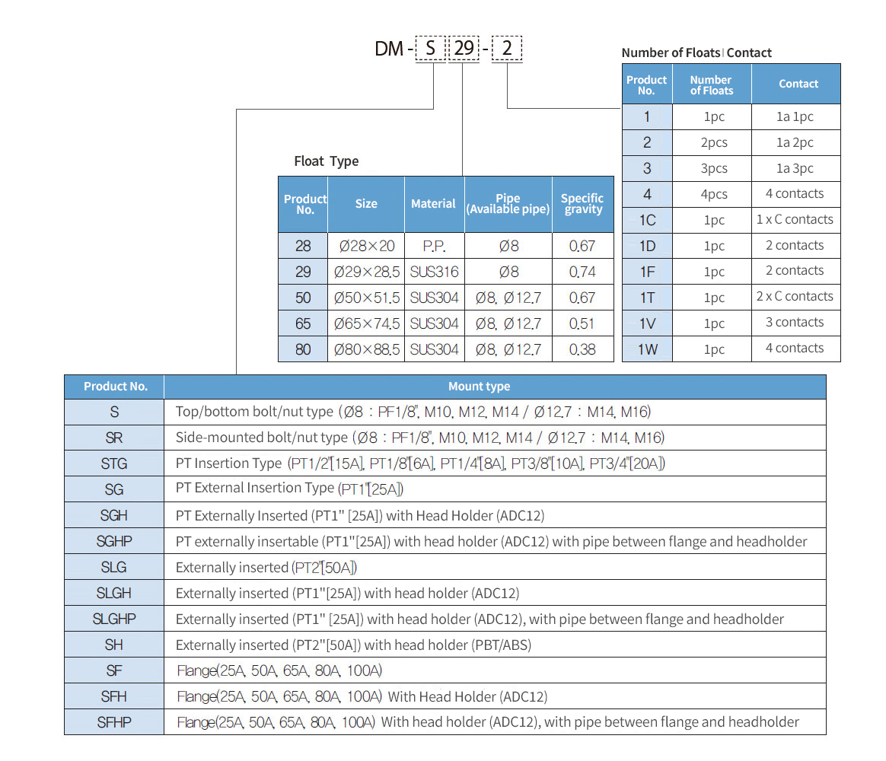
Task: Select the '1a 3pc' contact cell
Action: click(x=796, y=168)
